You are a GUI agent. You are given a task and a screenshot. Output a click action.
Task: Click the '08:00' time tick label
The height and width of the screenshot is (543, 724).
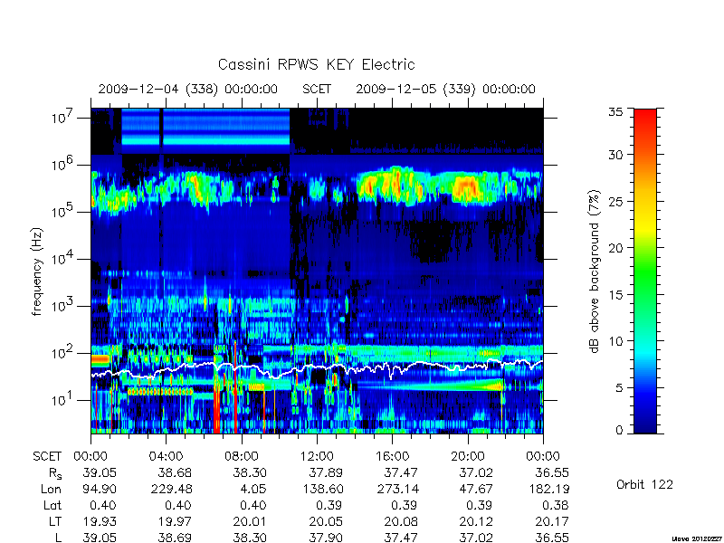point(242,457)
